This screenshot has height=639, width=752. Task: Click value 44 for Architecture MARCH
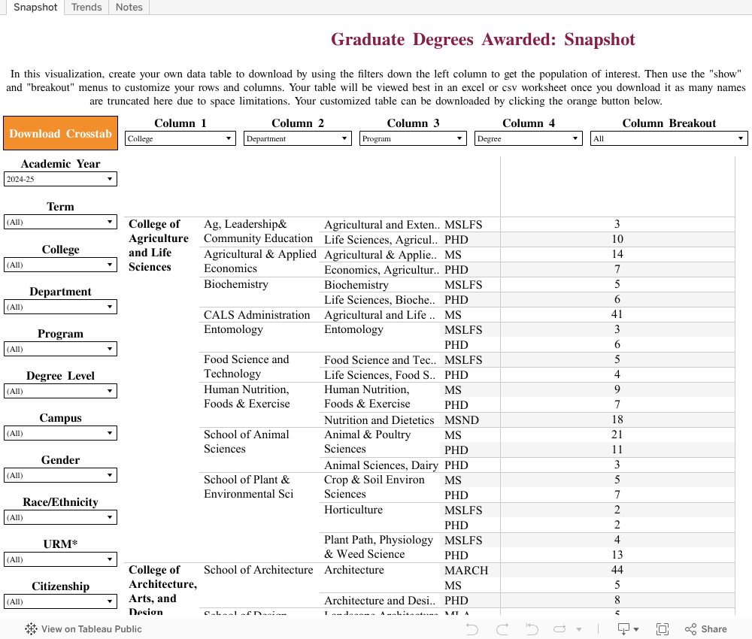(617, 570)
